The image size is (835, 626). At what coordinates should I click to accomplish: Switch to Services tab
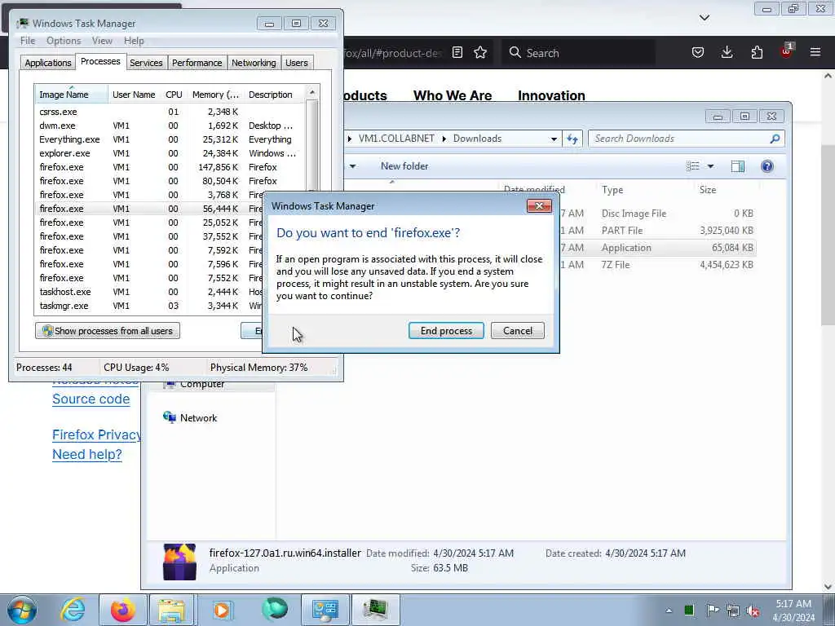(146, 62)
